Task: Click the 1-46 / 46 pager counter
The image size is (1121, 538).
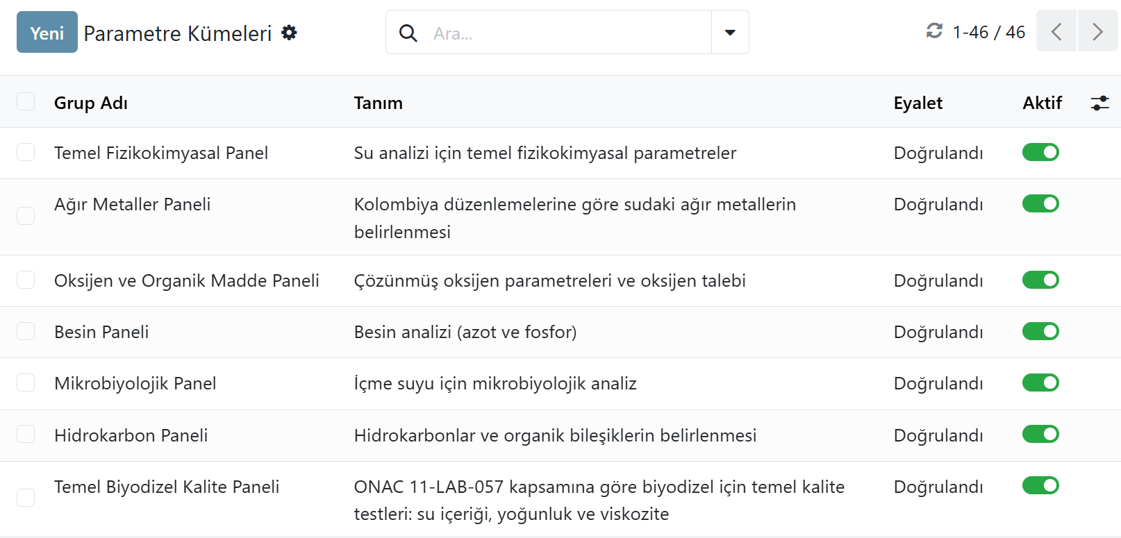Action: pyautogui.click(x=988, y=33)
